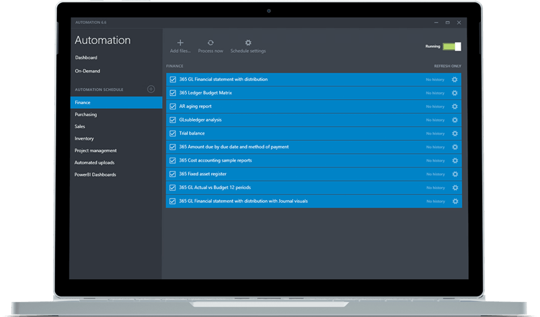Toggle the Running switch off
Viewport: 540px width, 317px height.
click(x=452, y=46)
